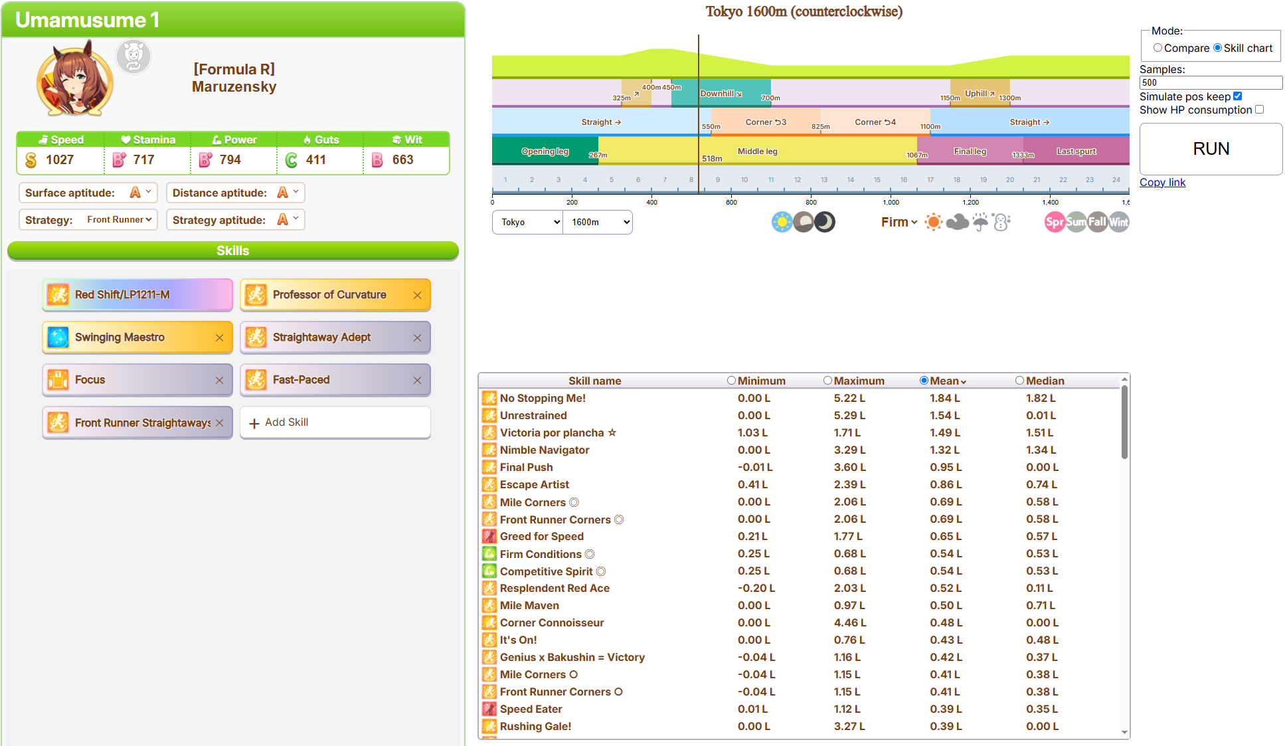Select the Rushing Gale! skill row
Viewport: 1285px width, 746px height.
tap(799, 726)
